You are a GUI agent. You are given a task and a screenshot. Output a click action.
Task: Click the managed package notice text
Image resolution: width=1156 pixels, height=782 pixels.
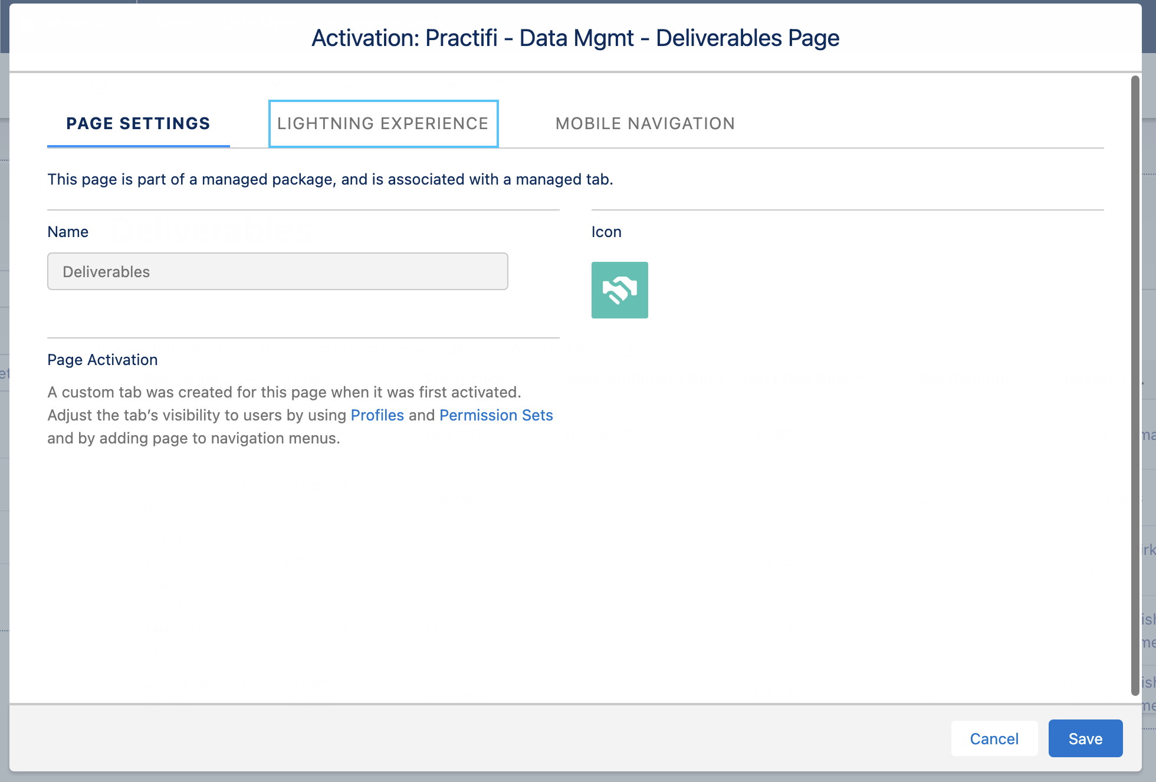coord(330,179)
